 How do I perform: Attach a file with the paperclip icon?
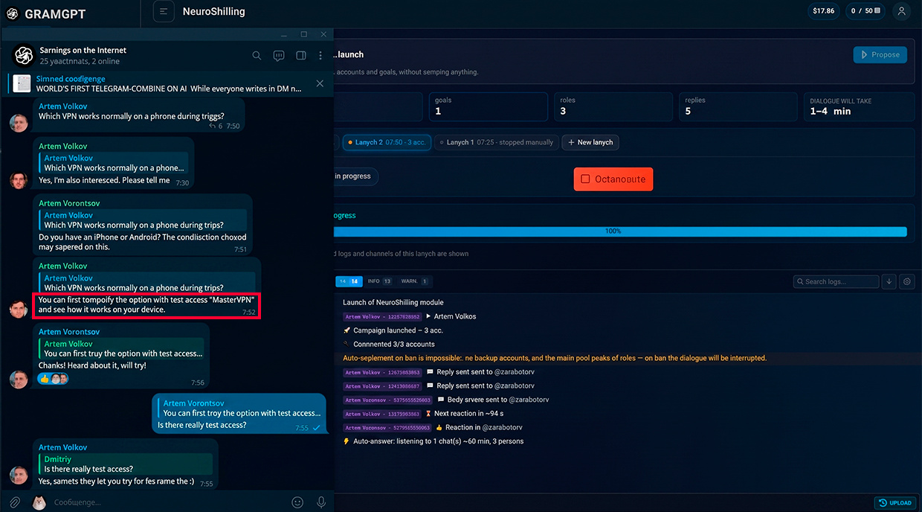click(15, 502)
